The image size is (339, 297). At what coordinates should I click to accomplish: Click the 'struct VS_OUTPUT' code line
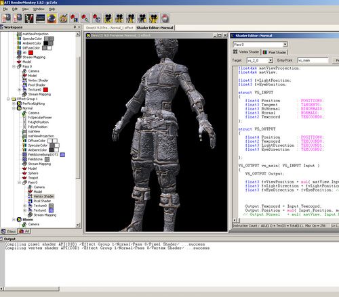(257, 129)
